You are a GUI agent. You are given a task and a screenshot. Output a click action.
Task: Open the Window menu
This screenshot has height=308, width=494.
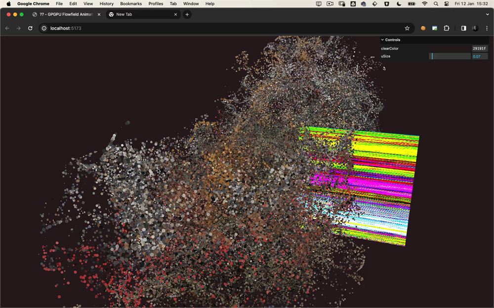tap(191, 4)
